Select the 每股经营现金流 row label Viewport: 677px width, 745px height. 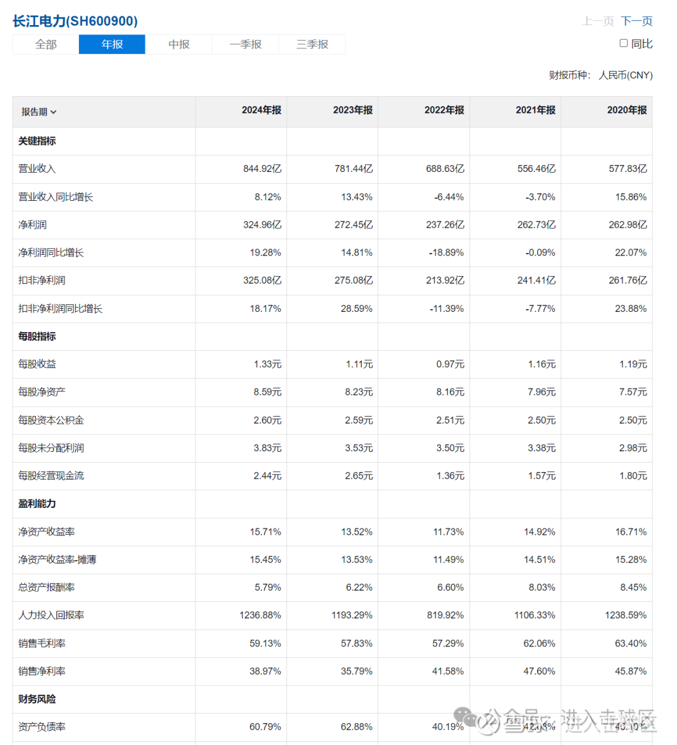[51, 476]
